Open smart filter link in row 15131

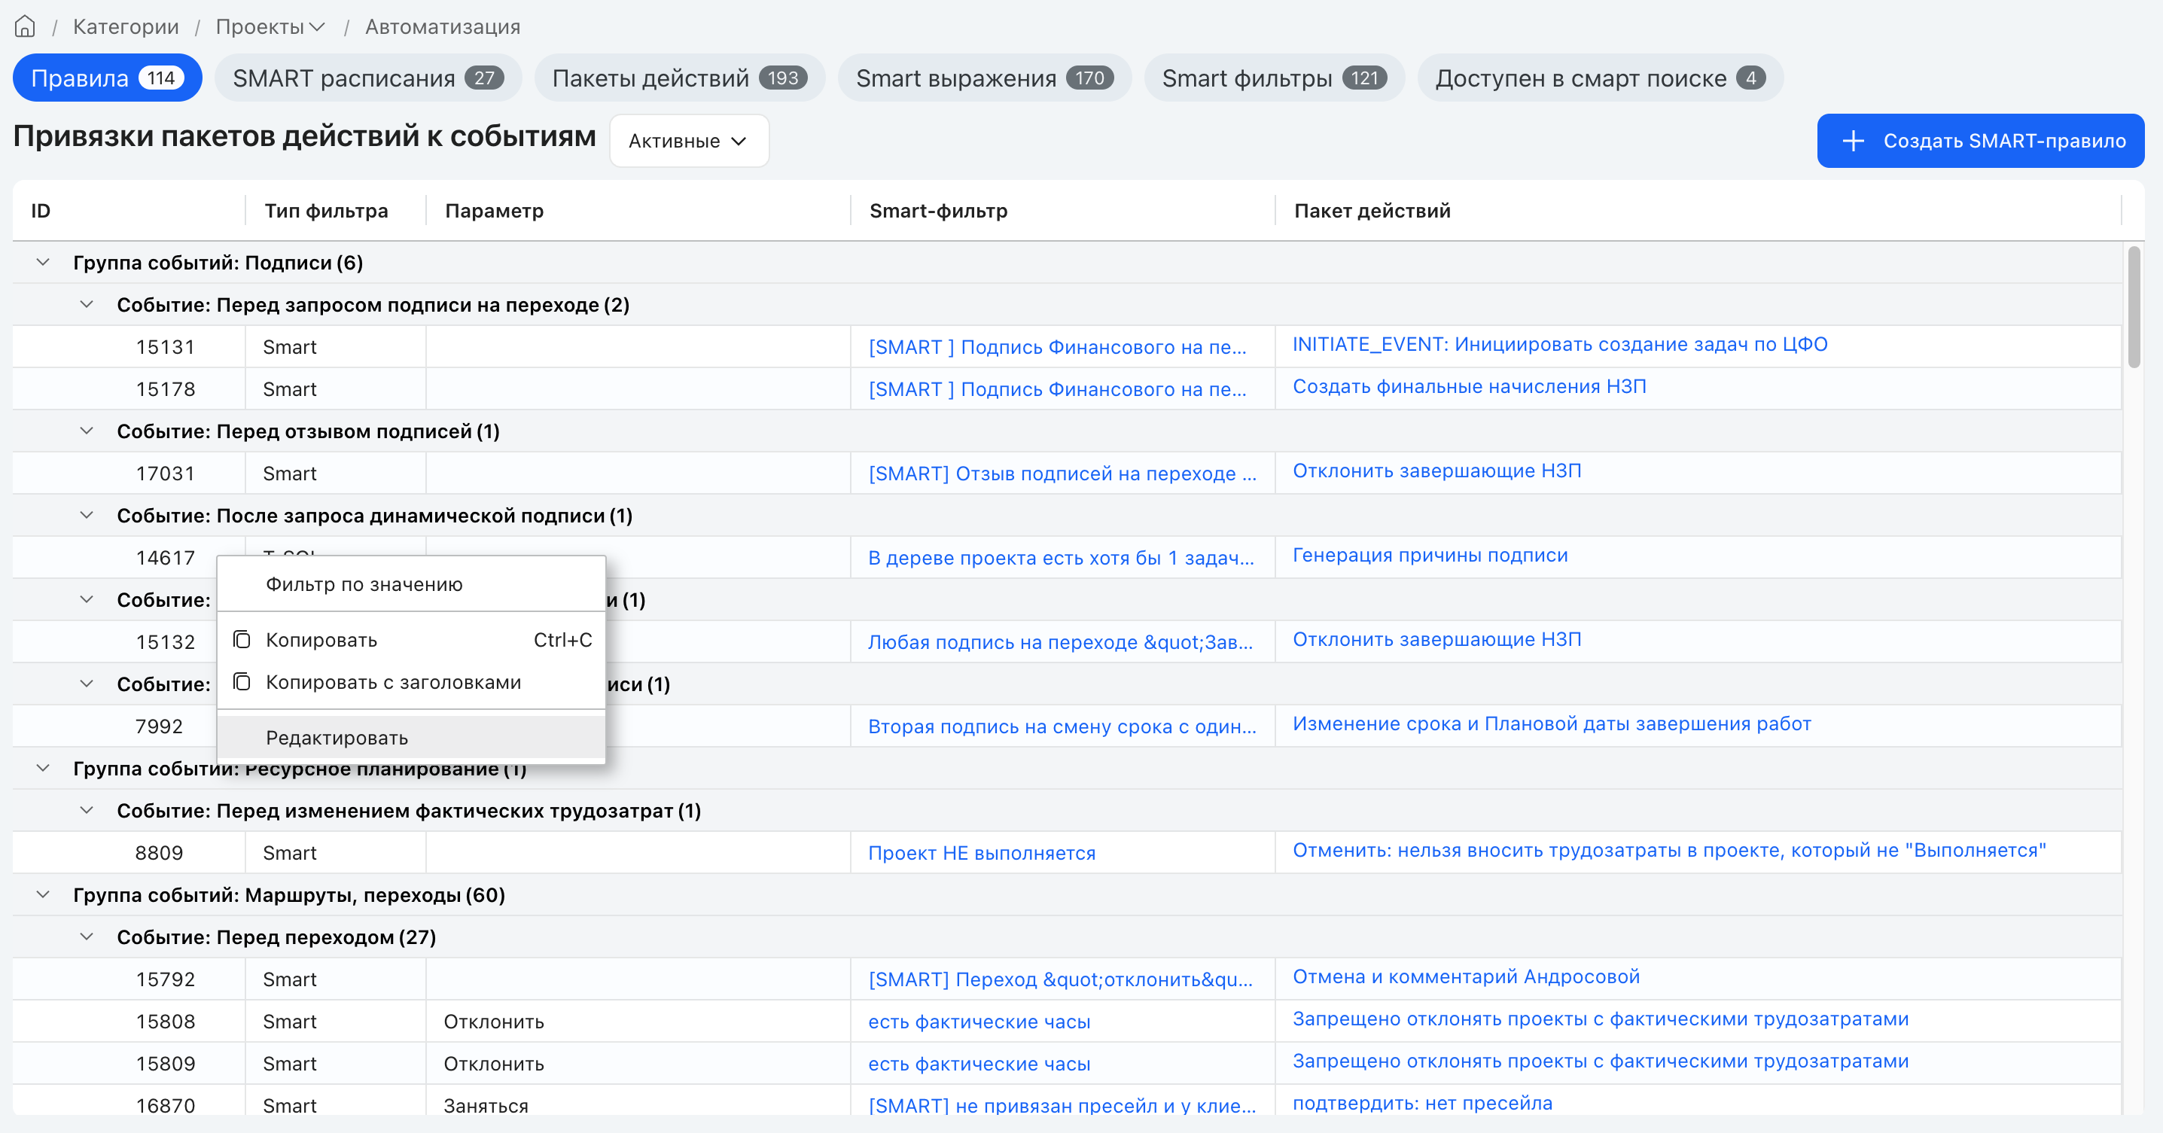[1057, 348]
